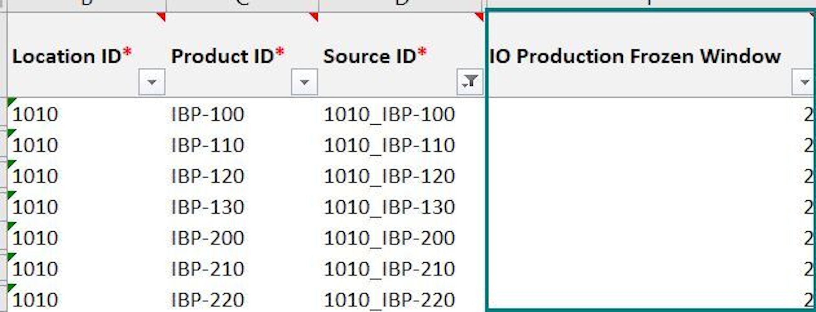Screen dimensions: 816x312
Task: Select the Product ID header cell
Action: (228, 56)
